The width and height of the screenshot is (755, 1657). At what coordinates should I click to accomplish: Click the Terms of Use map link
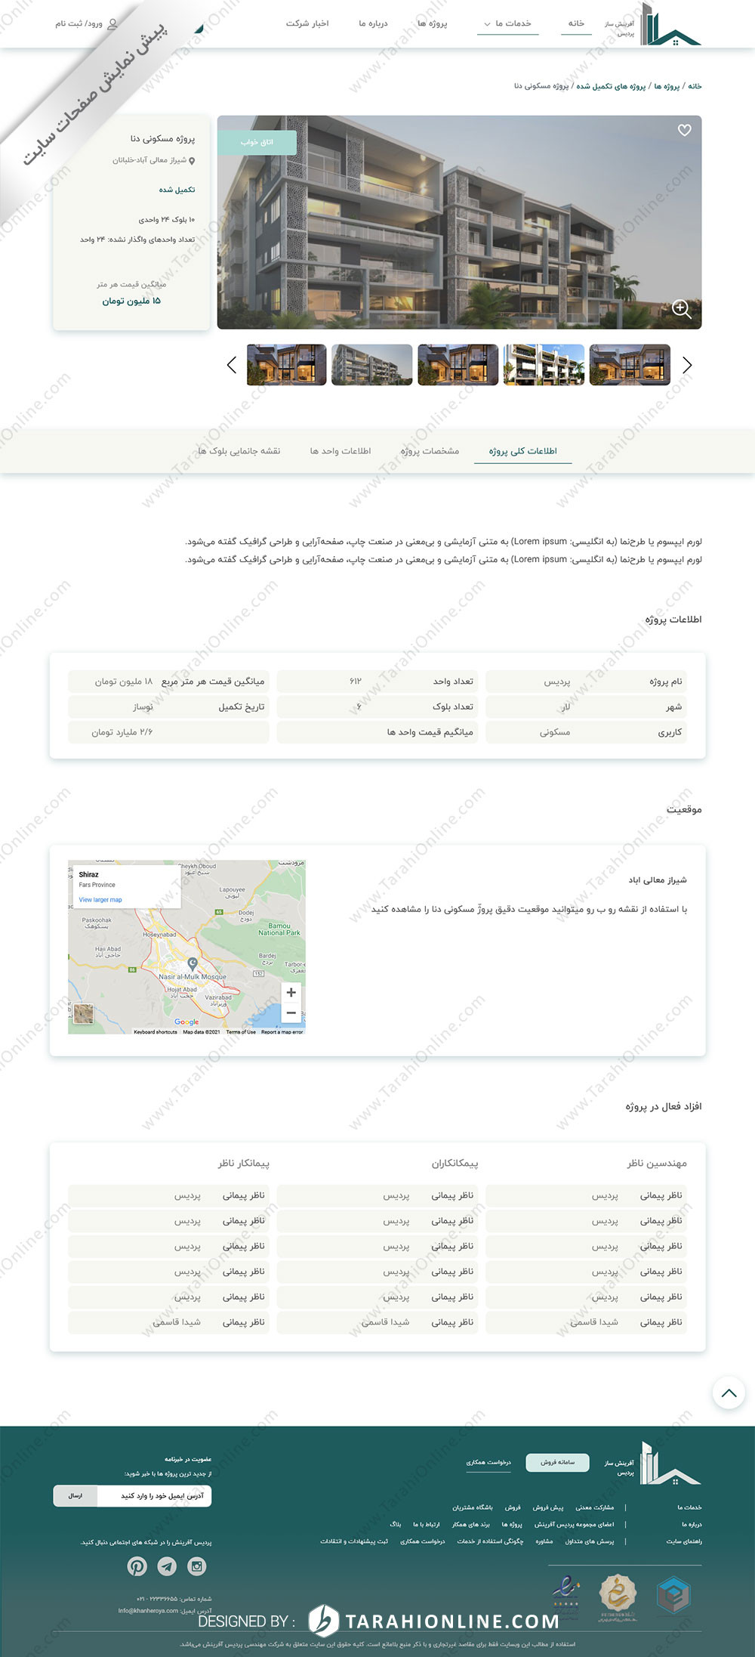click(x=241, y=1031)
